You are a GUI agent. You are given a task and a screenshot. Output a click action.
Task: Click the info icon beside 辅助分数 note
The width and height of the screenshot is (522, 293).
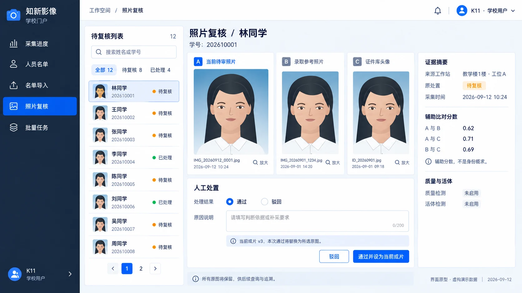pyautogui.click(x=428, y=162)
